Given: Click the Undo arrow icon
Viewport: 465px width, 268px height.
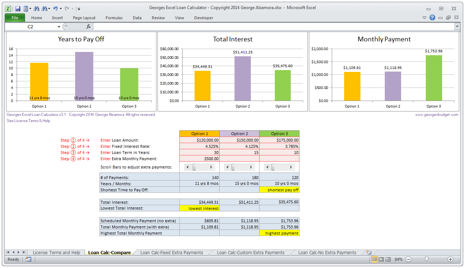Looking at the screenshot, I should coord(55,8).
